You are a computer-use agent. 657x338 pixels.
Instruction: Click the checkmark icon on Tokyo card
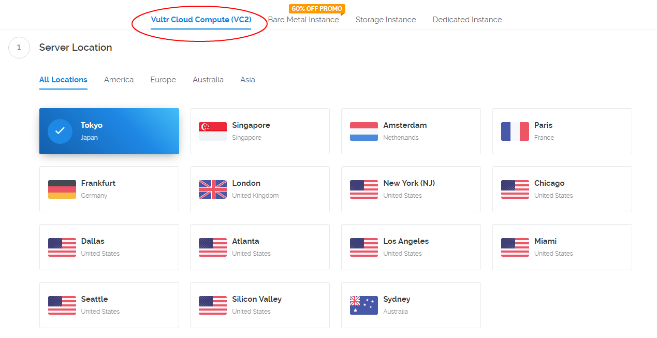point(60,131)
